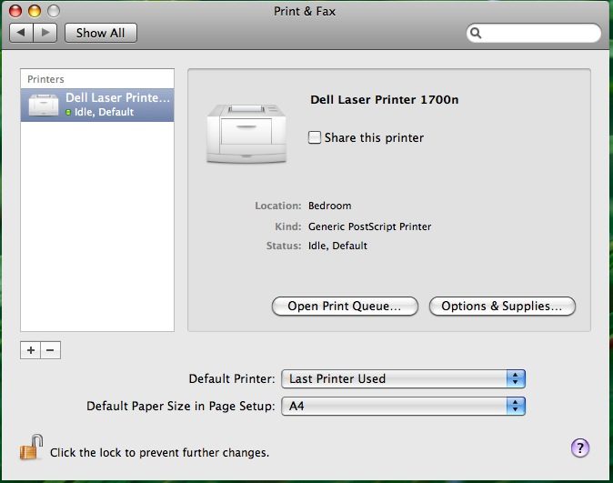Click the 'Print & Fax' window title

tap(305, 11)
